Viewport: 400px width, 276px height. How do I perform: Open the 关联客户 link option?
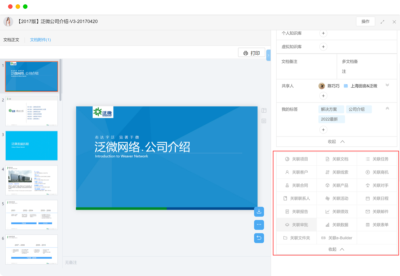[297, 172]
